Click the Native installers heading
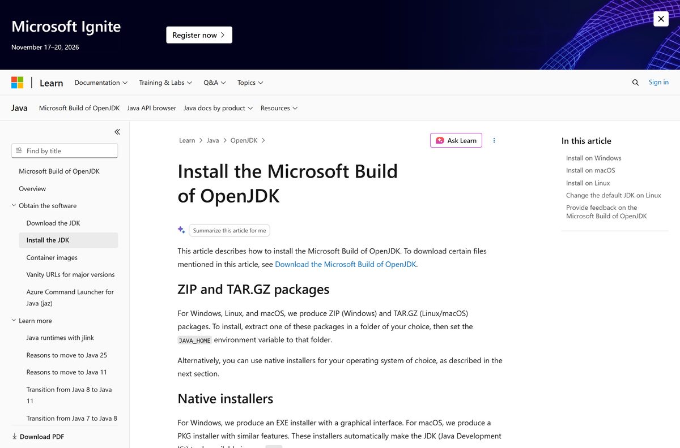This screenshot has width=680, height=448. [x=226, y=399]
